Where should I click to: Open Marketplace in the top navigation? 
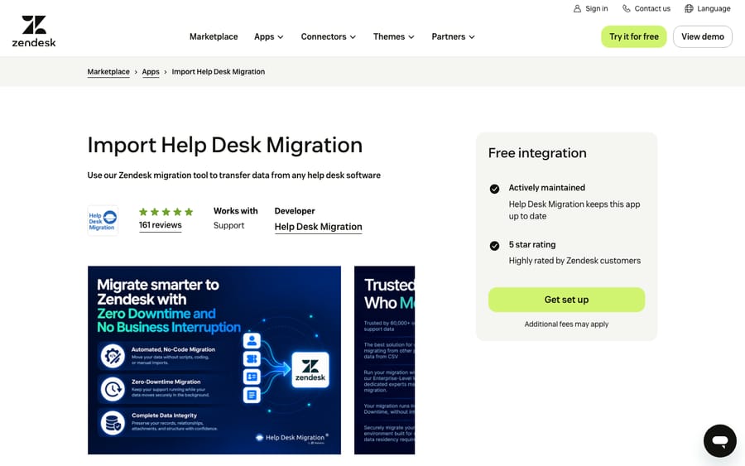214,36
